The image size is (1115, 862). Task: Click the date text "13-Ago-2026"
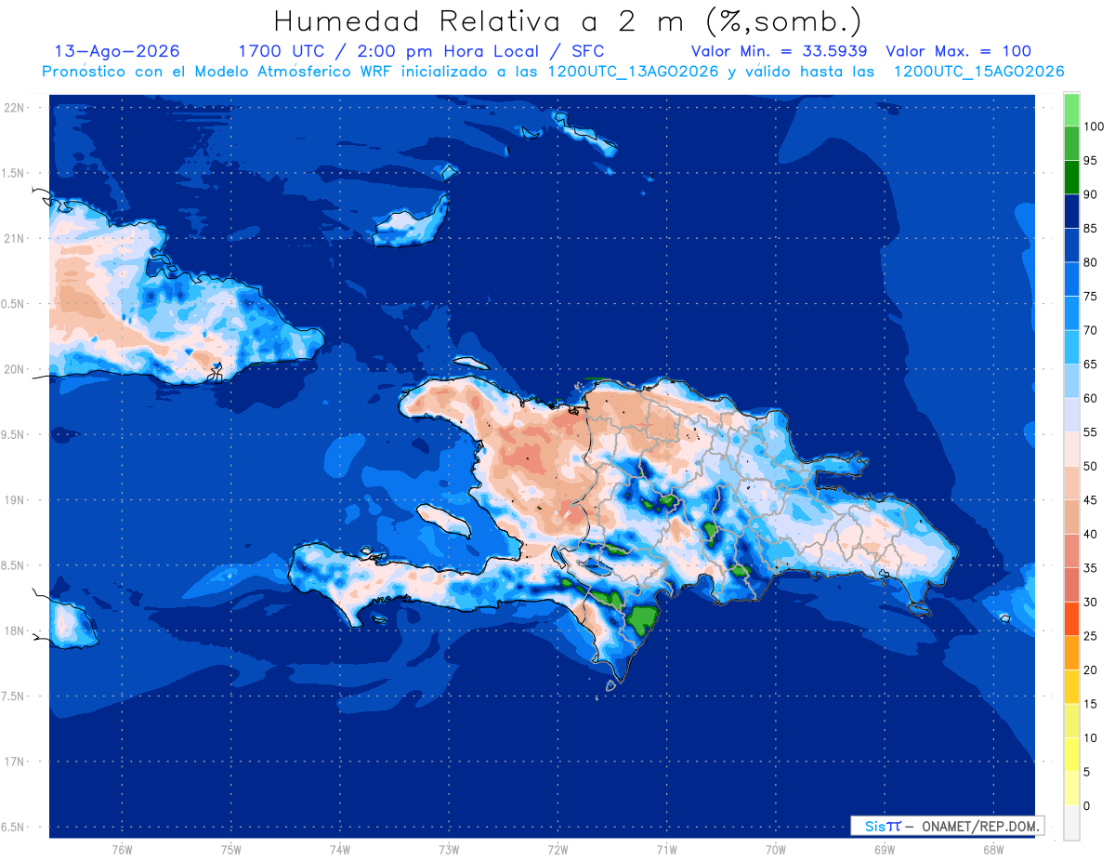pos(118,51)
